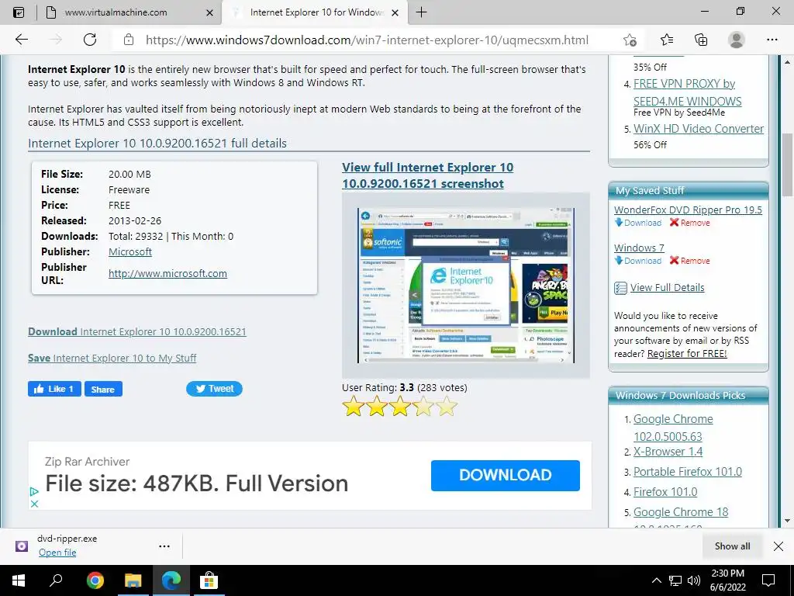Open the Windows Start menu
This screenshot has width=794, height=596.
point(19,580)
